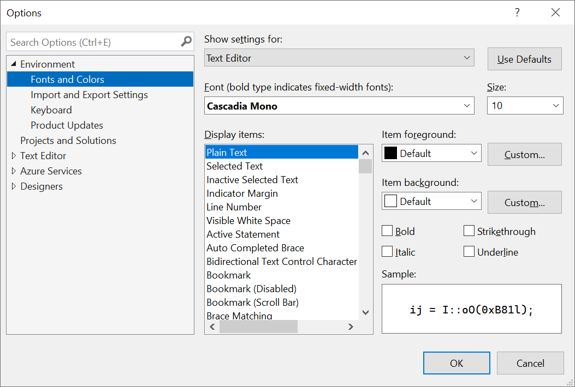This screenshot has height=387, width=575.
Task: Click Custom button for item background
Action: (x=524, y=202)
